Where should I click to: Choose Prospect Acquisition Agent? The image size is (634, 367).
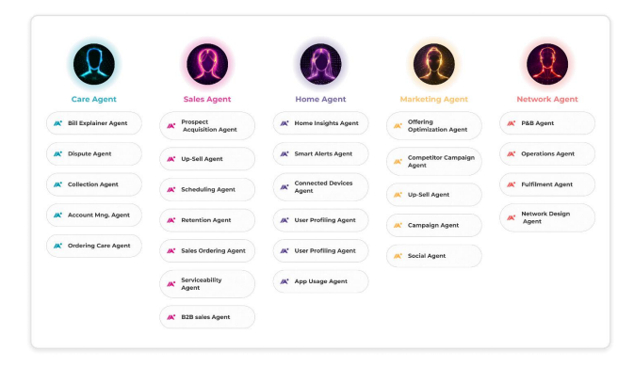click(x=207, y=125)
